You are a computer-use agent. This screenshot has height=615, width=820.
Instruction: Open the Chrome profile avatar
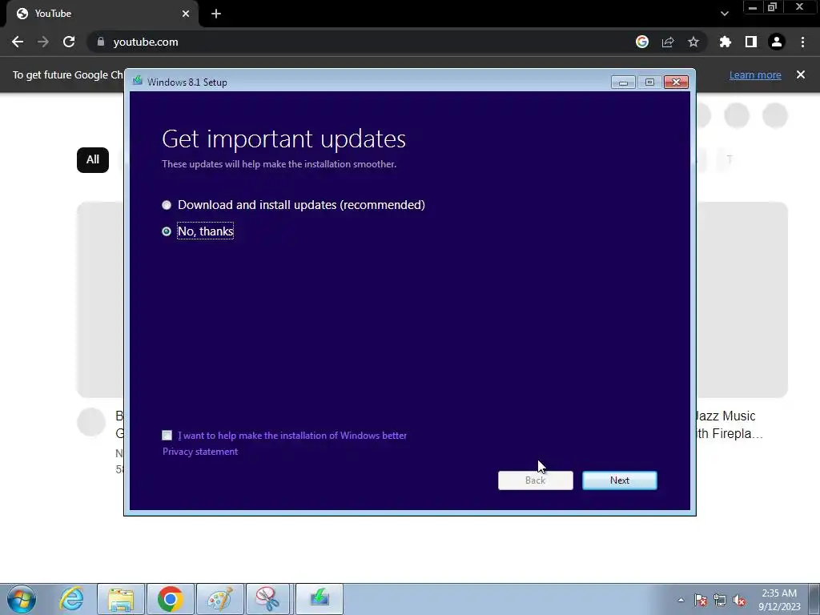(x=777, y=42)
